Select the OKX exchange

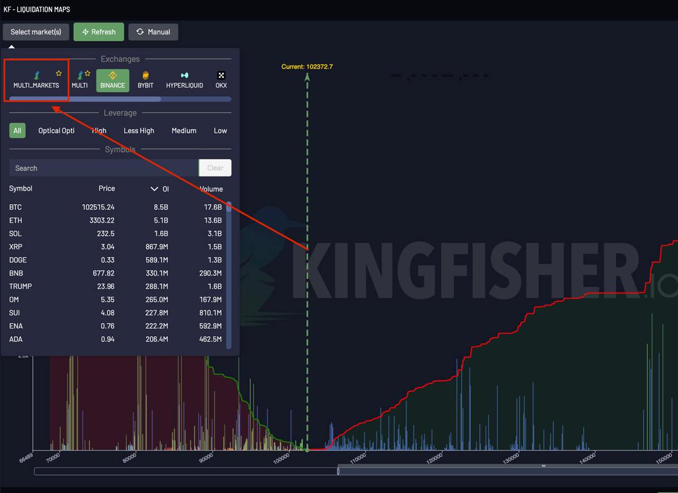[x=221, y=80]
